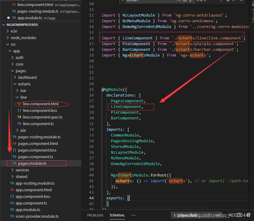Click the TS icon of app.component.ts
This screenshot has height=221, width=254.
[12, 203]
